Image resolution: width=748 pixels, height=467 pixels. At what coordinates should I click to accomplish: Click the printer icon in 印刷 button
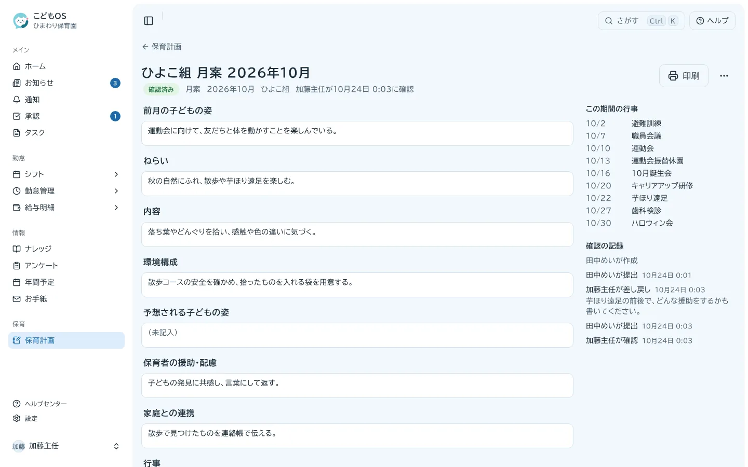click(x=673, y=76)
